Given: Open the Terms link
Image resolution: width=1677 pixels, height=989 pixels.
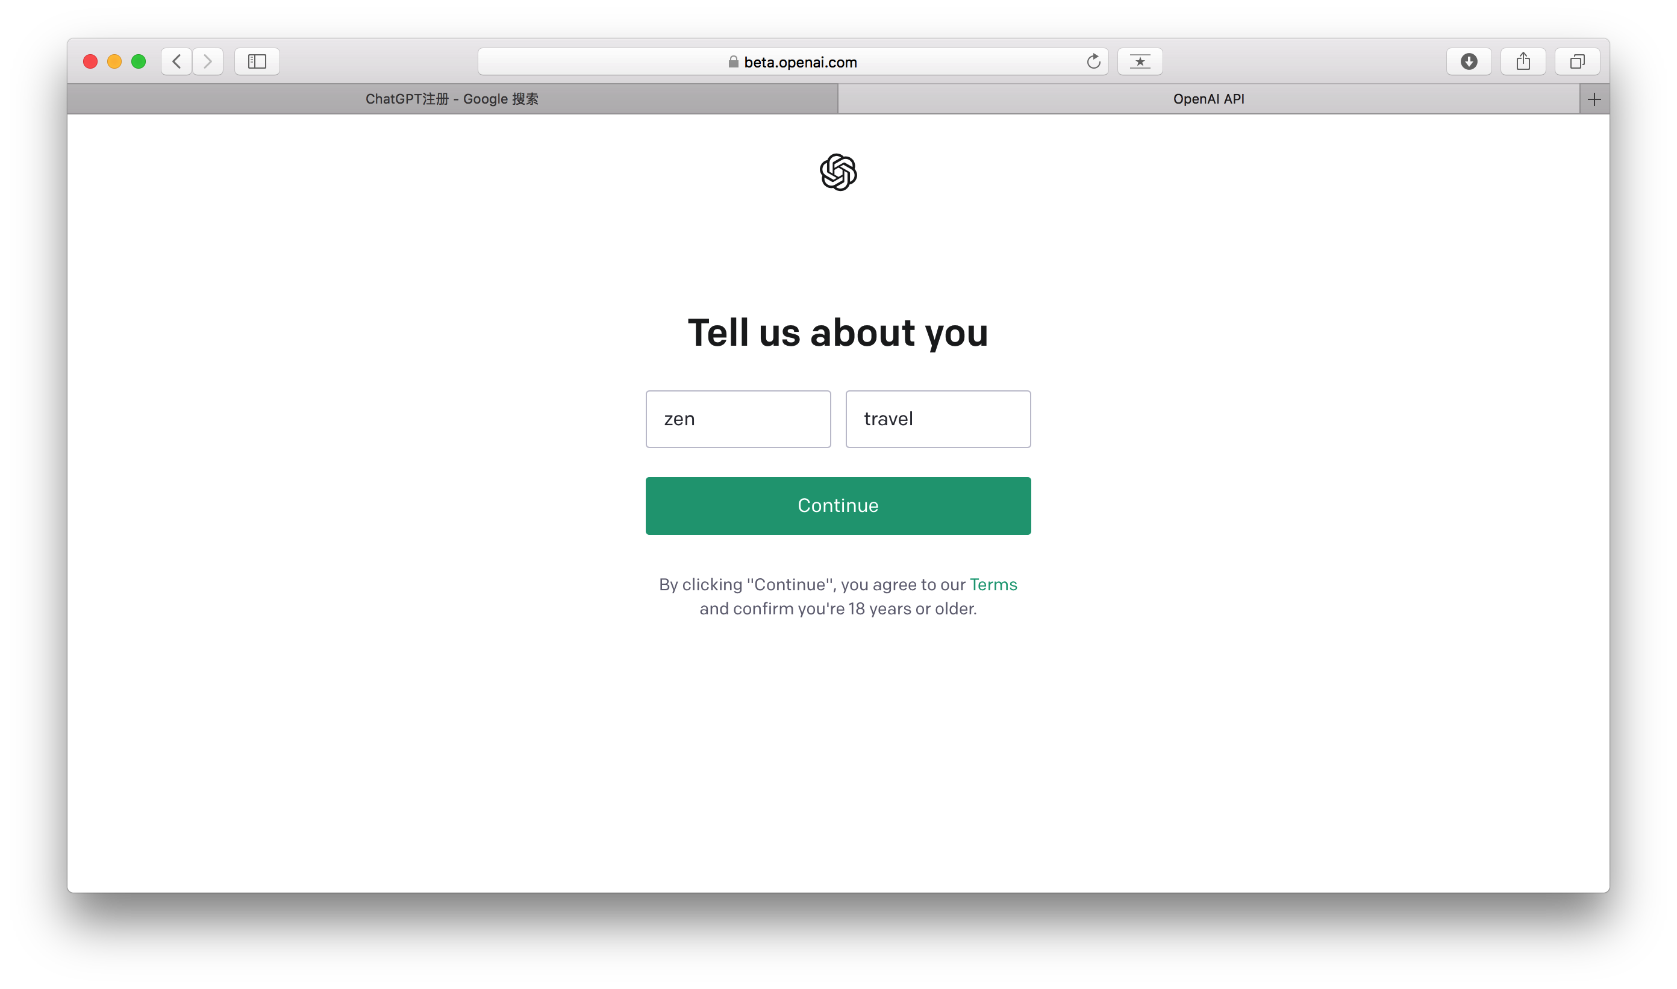Looking at the screenshot, I should [993, 584].
